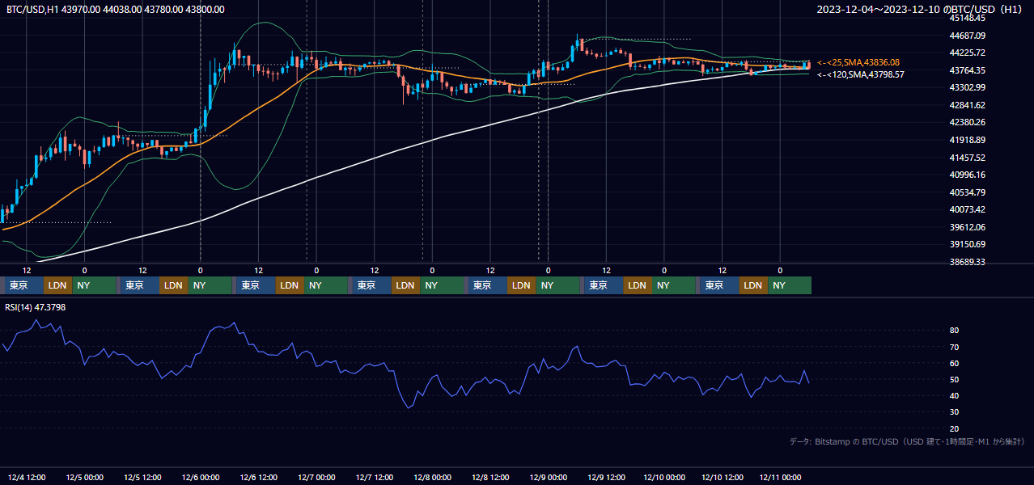This screenshot has height=485, width=1034.
Task: Select the 12/7 00:00 time label
Action: (316, 478)
